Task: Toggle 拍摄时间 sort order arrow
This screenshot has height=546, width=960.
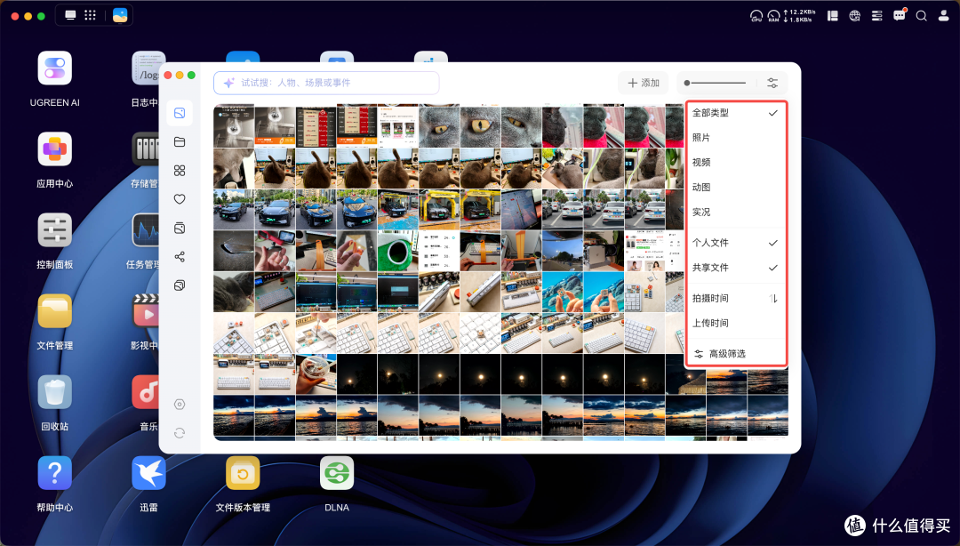Action: tap(773, 299)
